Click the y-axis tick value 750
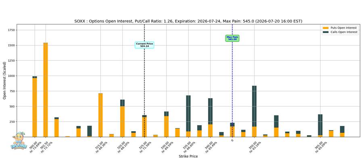The width and height of the screenshot is (363, 161). coord(12,91)
